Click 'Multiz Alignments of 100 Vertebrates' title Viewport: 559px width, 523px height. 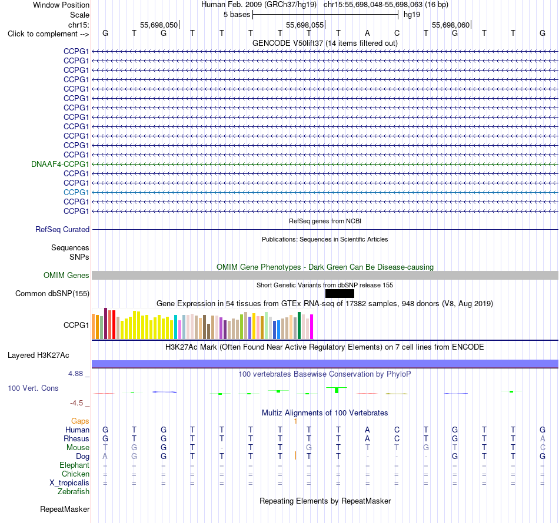(325, 413)
